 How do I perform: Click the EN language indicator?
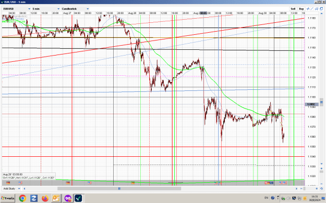point(267,198)
